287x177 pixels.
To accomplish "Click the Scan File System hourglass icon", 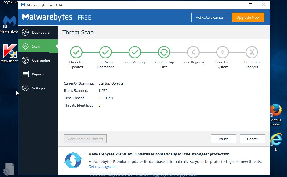I will [222, 52].
